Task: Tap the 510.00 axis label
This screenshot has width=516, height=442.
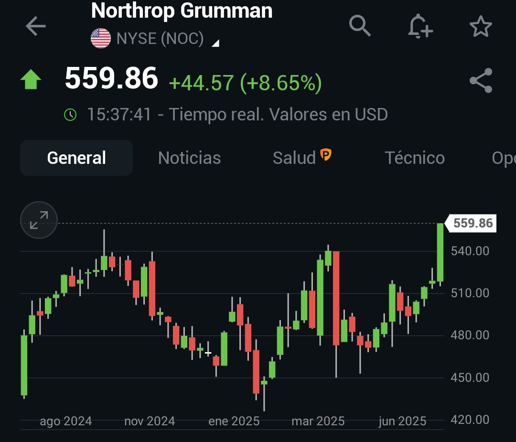Action: point(470,293)
